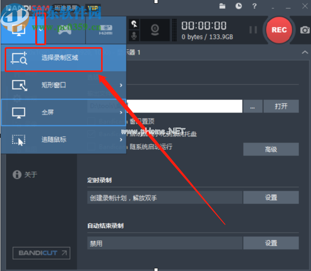Click 设置 button for 定时录制

coord(271,197)
